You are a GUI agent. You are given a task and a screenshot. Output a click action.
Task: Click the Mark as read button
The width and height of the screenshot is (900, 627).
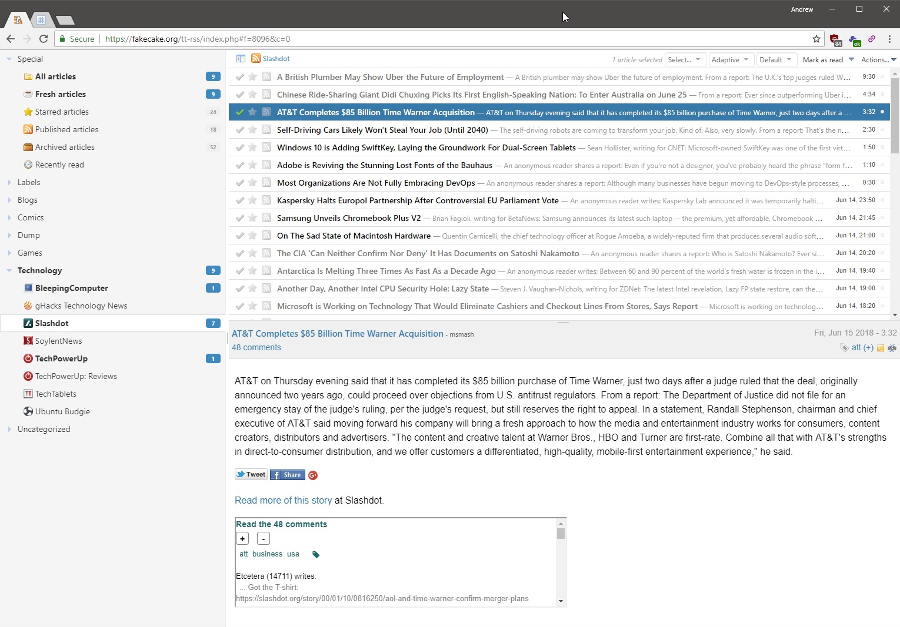(x=822, y=59)
